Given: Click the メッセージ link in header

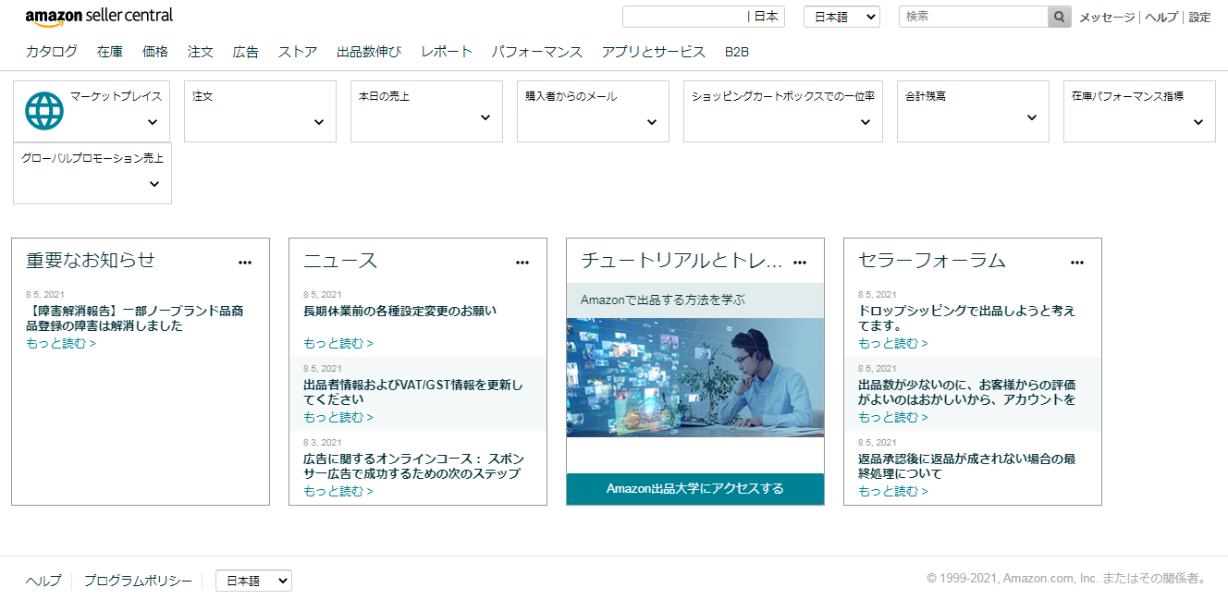Looking at the screenshot, I should tap(1107, 18).
